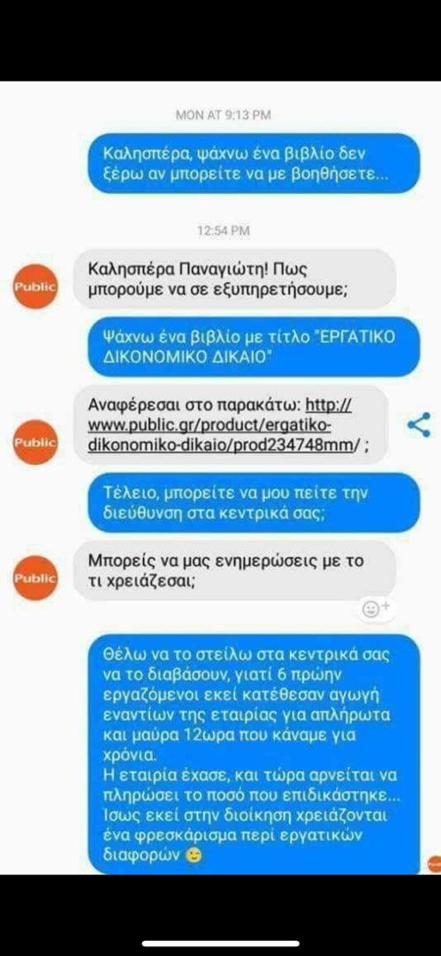
Task: Tap the small Public seen indicator at the bottom right
Action: coord(434,863)
